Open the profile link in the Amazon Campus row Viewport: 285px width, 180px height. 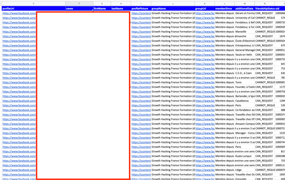[19, 124]
